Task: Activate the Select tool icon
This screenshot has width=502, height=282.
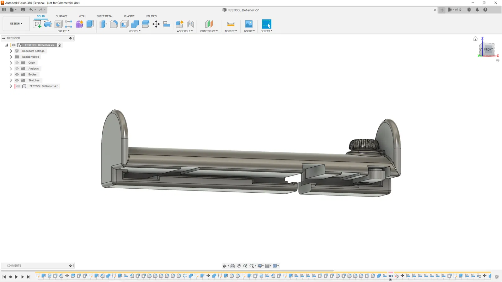Action: [x=266, y=24]
